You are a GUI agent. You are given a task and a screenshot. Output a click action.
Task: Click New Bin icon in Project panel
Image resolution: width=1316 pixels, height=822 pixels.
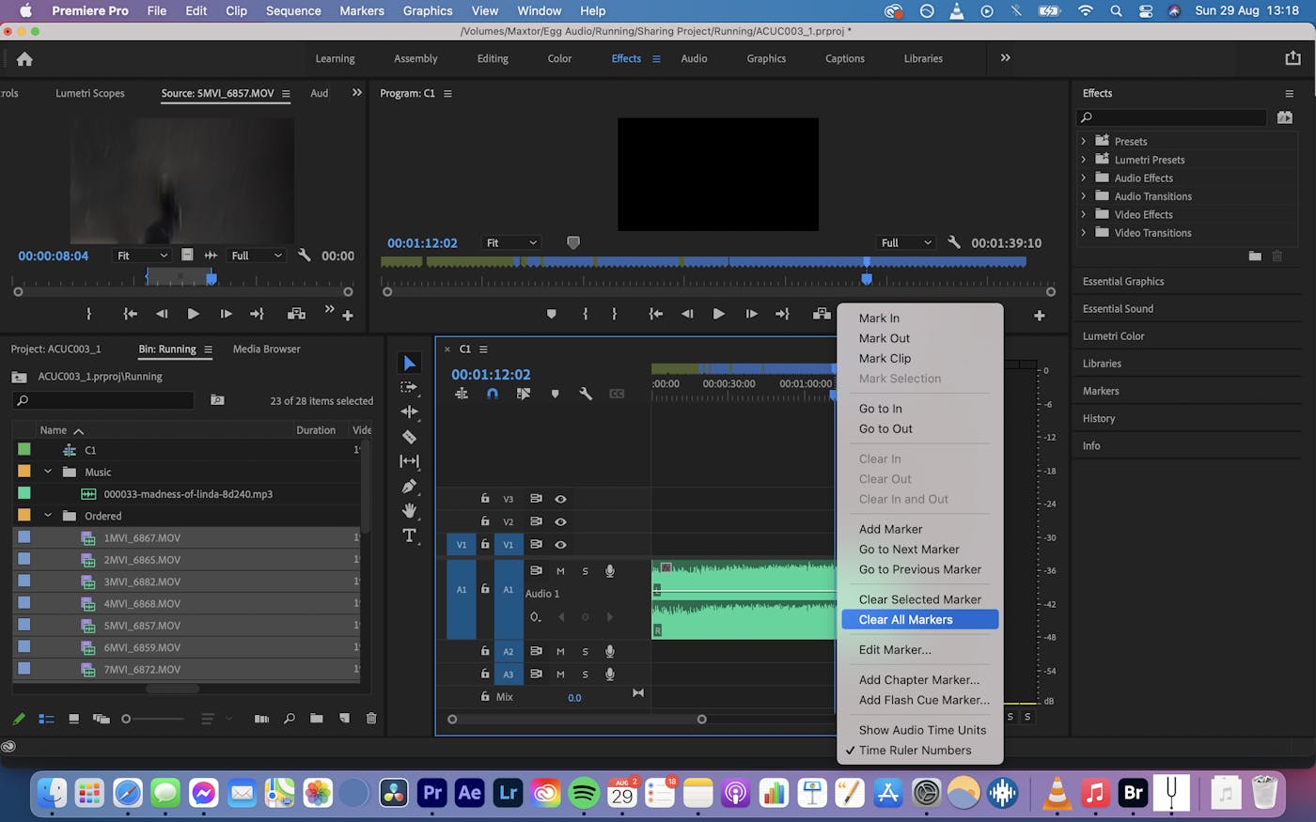(316, 719)
